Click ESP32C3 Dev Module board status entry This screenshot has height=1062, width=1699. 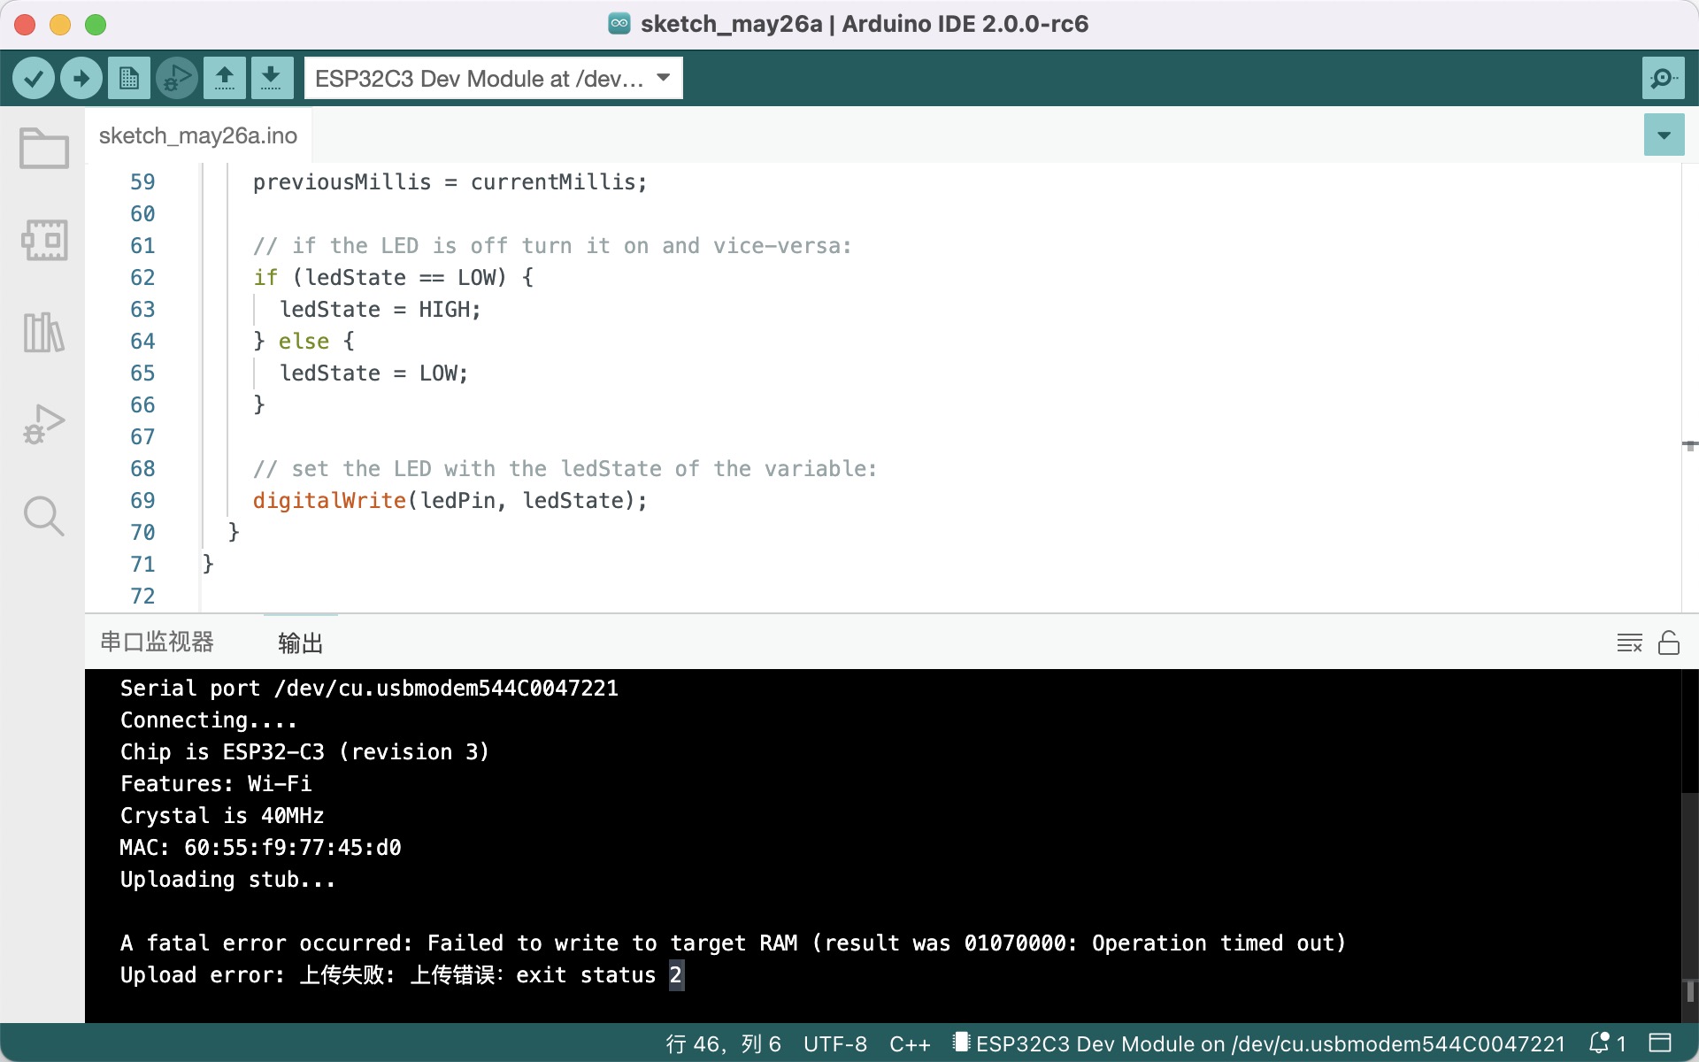click(1259, 1044)
